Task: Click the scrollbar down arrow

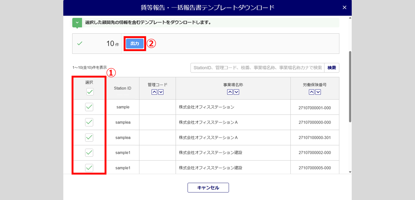Action: coord(350,172)
